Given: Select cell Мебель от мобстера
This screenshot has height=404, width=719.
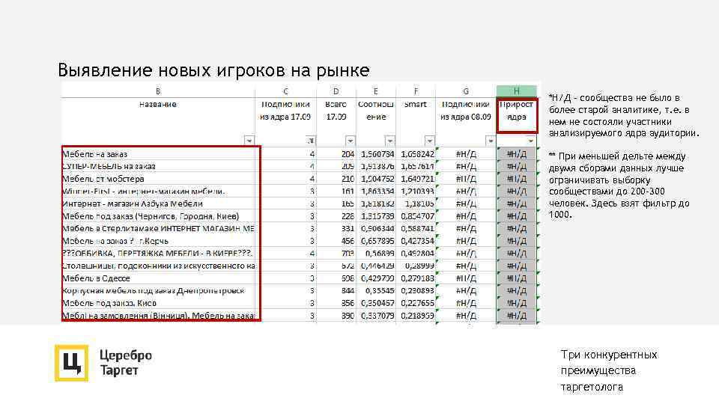Looking at the screenshot, I should point(158,179).
